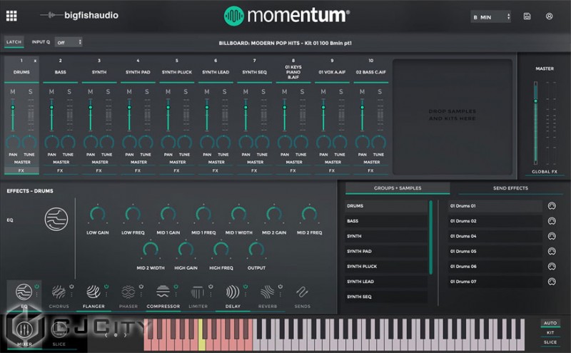
Task: Click the palette icon for 01 Drums 05
Action: [x=552, y=251]
